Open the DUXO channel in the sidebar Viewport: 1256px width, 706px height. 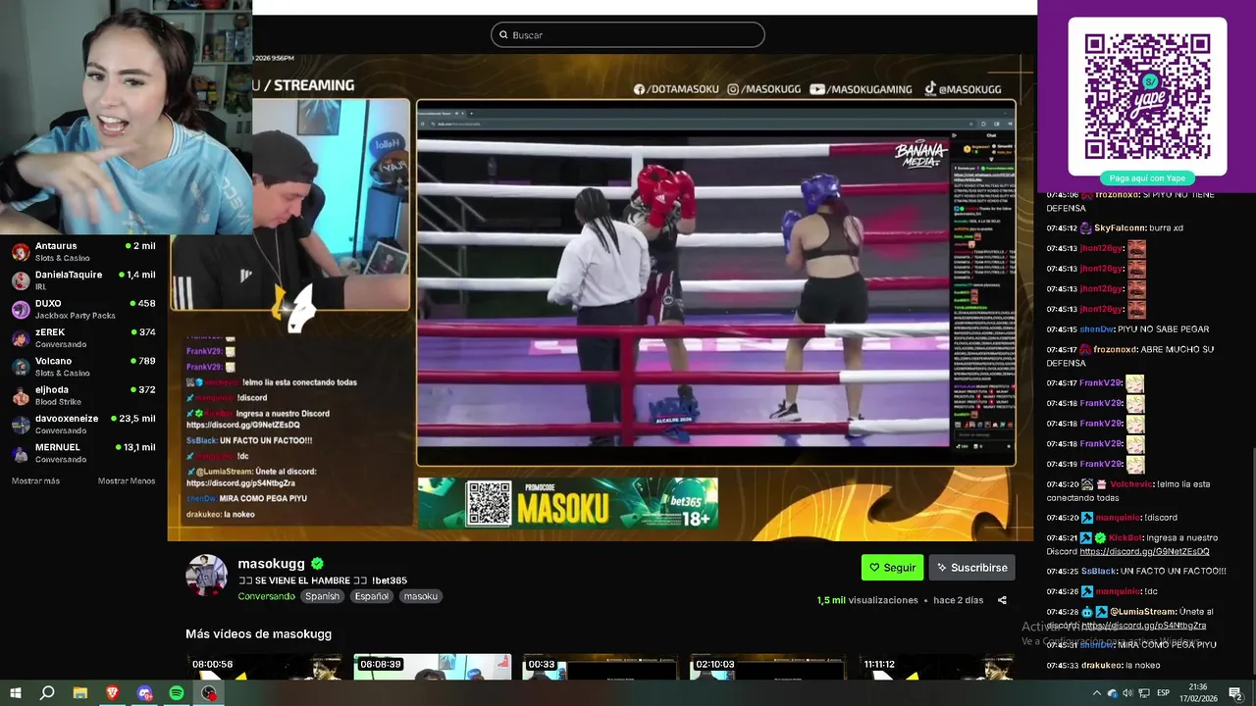pos(83,309)
